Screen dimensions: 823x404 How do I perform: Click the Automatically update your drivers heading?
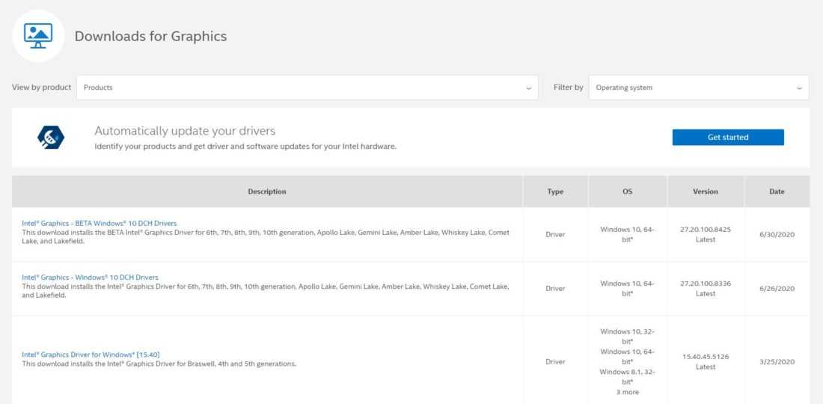tap(185, 131)
